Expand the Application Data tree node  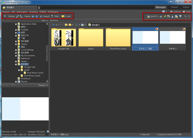[x=16, y=24]
